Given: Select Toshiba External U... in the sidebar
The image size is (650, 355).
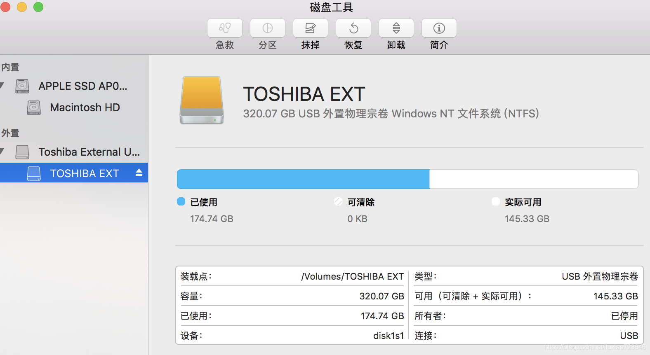Looking at the screenshot, I should point(89,152).
